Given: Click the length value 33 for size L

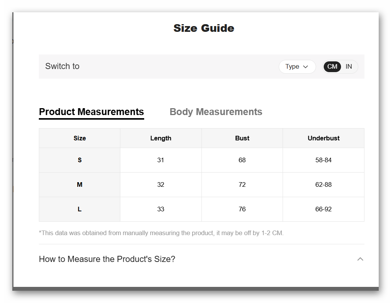Looking at the screenshot, I should click(x=161, y=209).
